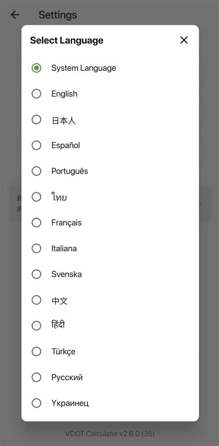Click the Svenska language label text
This screenshot has width=219, height=446.
(67, 274)
